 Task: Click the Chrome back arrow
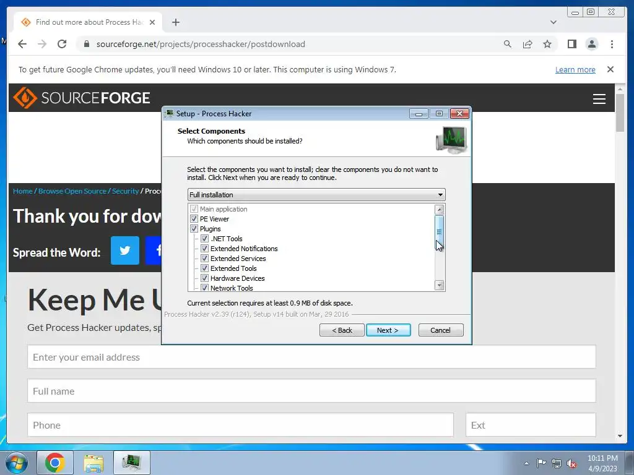[22, 44]
